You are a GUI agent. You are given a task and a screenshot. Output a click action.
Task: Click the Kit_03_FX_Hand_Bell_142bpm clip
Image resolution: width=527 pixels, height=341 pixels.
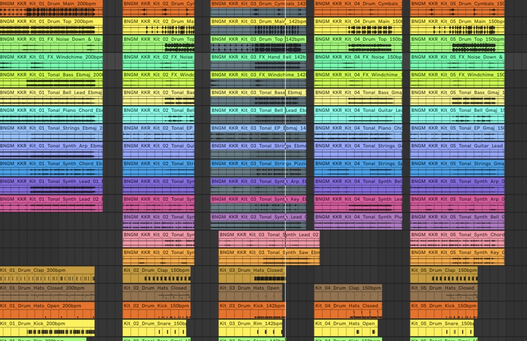click(x=257, y=57)
